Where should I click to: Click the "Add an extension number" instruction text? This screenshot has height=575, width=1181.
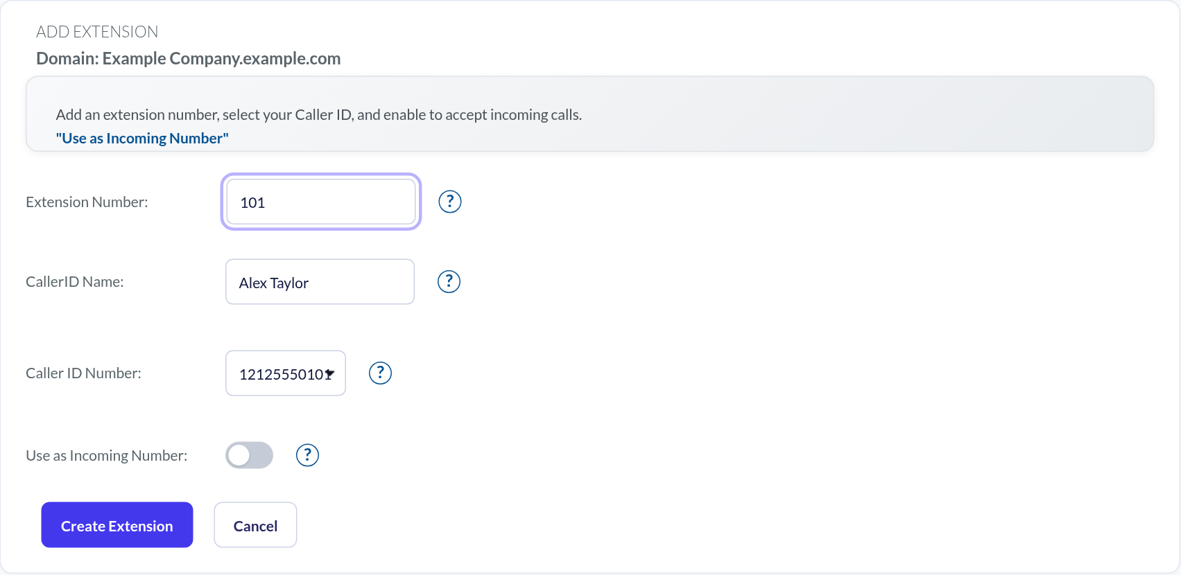[x=319, y=115]
